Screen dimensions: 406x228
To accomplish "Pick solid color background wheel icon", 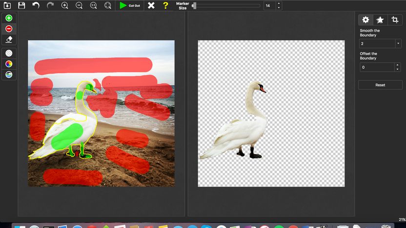I will tap(9, 64).
